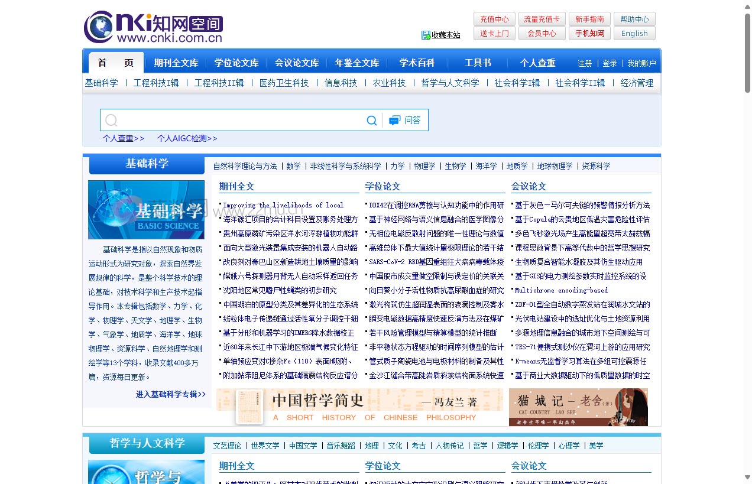Click the magnifier icon to search
The image size is (752, 484).
(371, 120)
